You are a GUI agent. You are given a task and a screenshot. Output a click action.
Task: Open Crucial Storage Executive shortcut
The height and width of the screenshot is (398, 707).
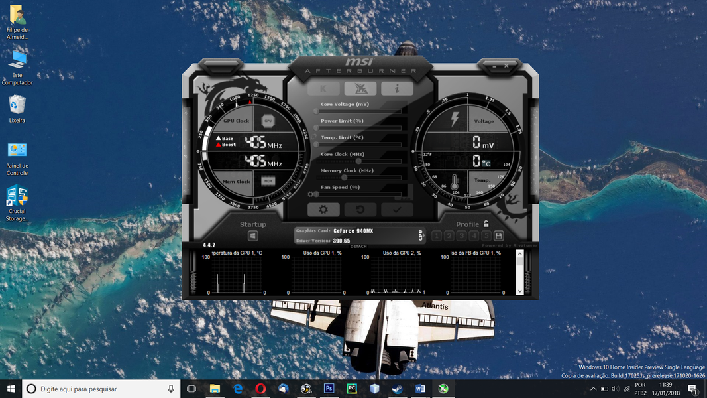(x=17, y=203)
